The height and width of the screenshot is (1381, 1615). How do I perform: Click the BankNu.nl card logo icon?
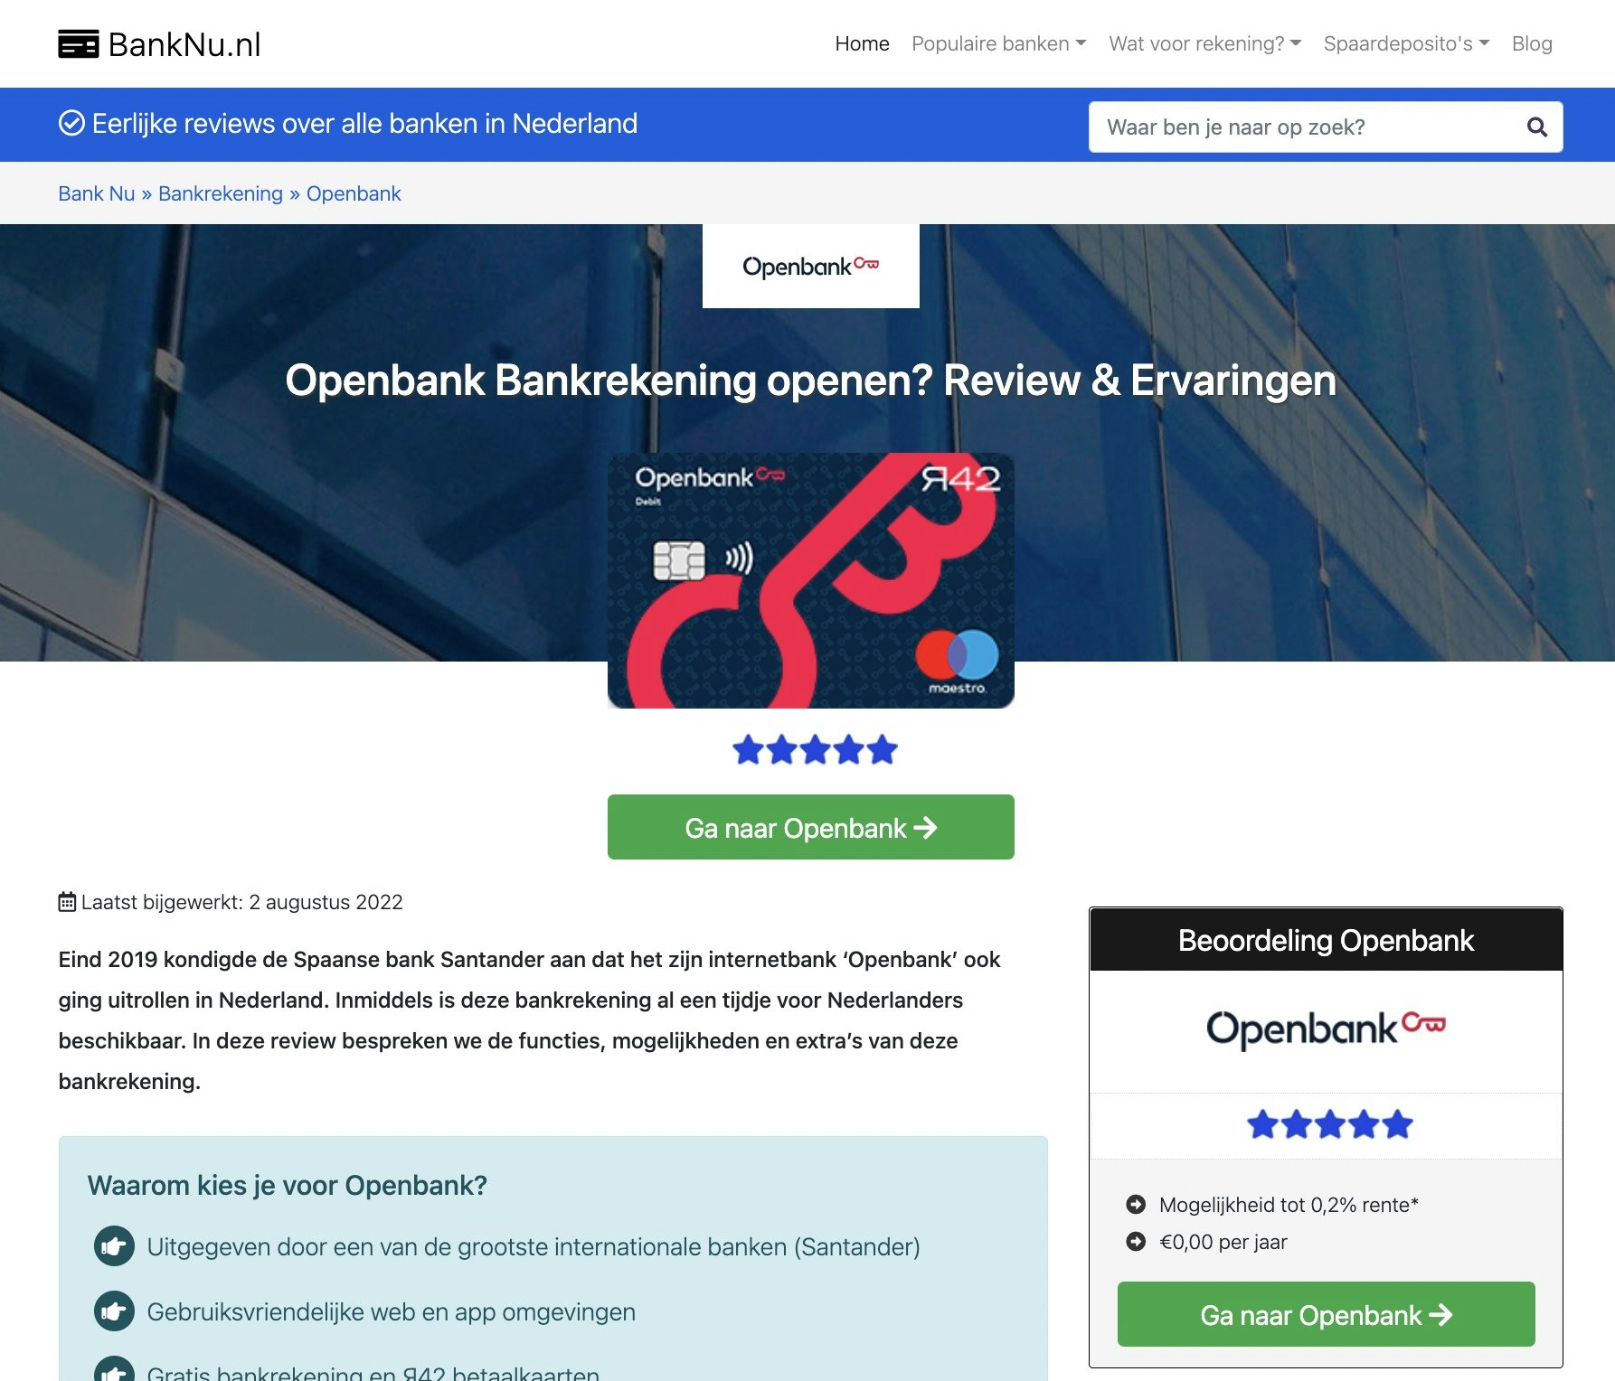click(x=79, y=44)
